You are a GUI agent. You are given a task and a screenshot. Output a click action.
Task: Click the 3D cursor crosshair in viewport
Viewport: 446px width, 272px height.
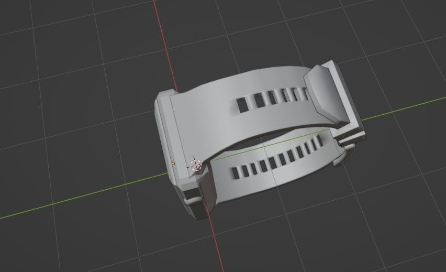coord(195,165)
